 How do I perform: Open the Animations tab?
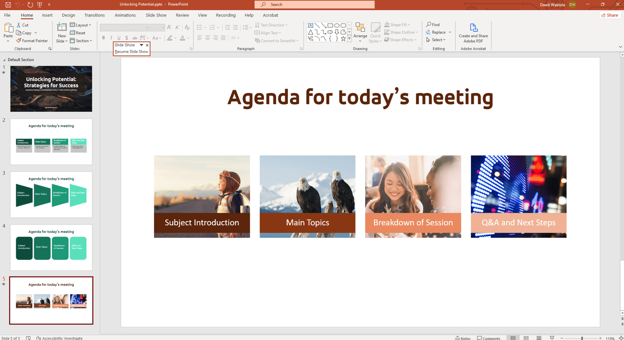pos(125,15)
